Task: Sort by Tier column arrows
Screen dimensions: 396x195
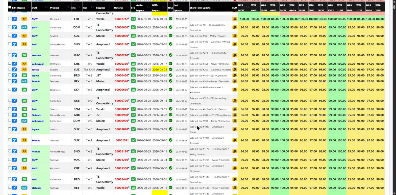Action: 92,7
